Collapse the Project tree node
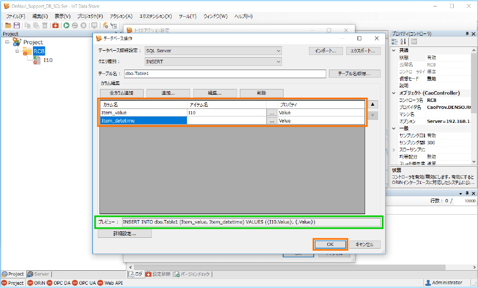478x288 pixels. [6, 42]
